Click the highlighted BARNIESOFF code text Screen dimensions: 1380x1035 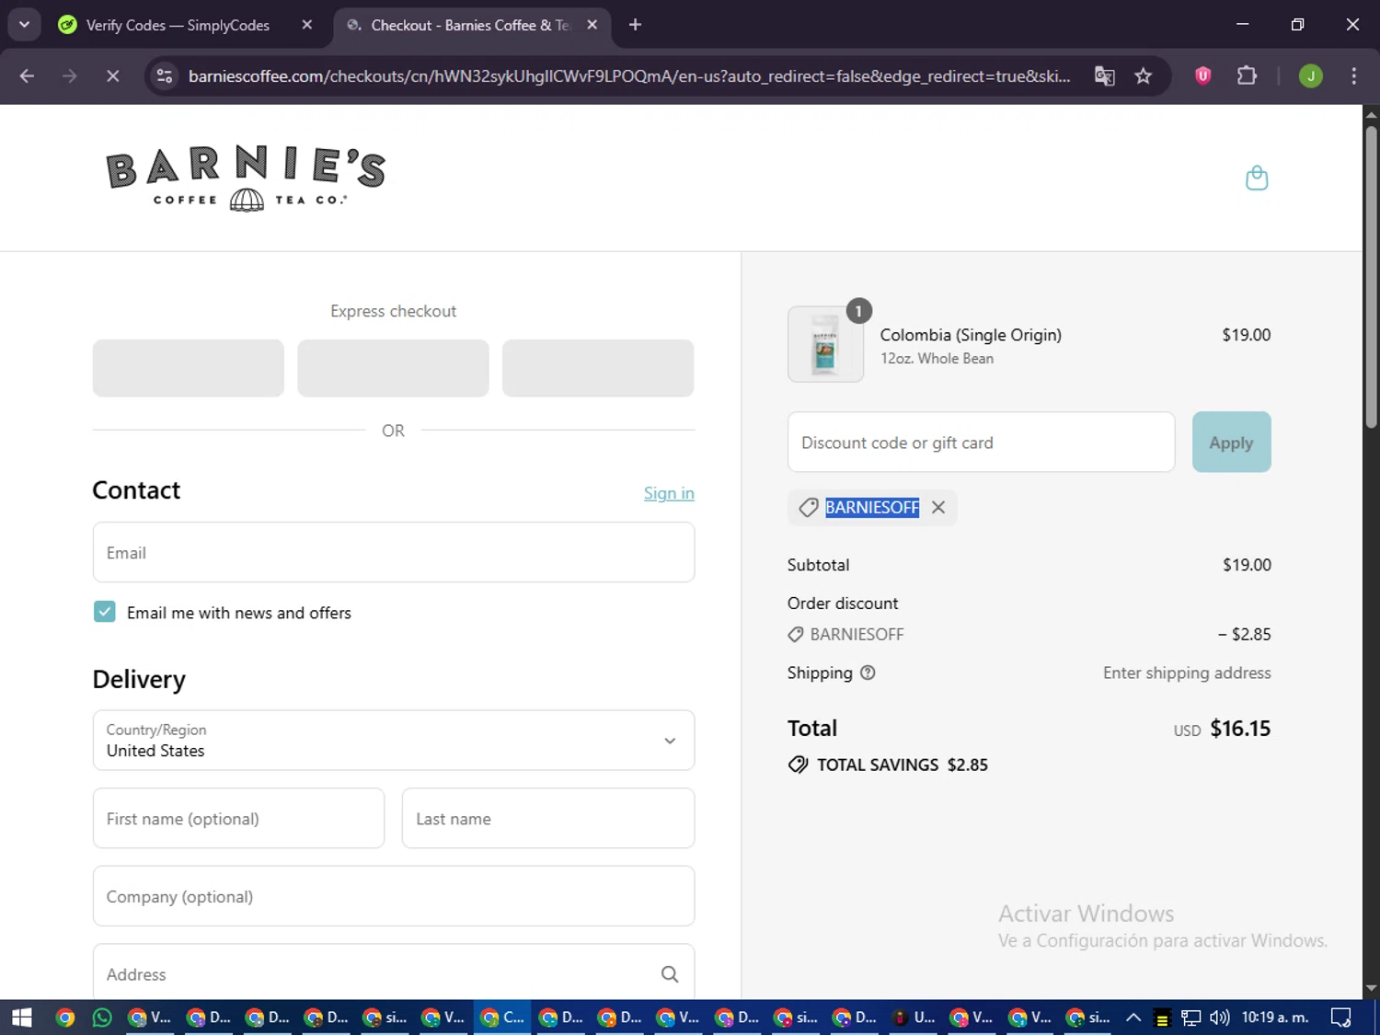click(x=872, y=508)
